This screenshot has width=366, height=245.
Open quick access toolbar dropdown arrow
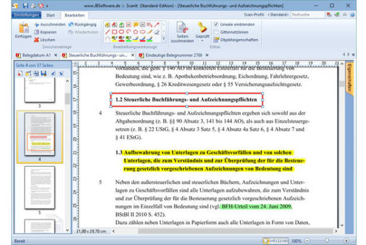point(47,6)
